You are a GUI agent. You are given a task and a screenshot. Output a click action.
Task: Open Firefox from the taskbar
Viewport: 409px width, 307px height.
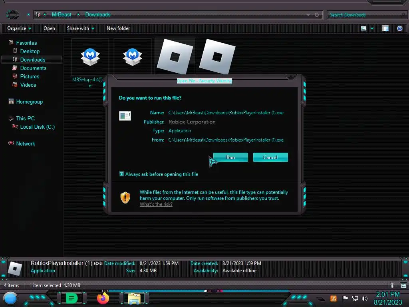pos(103,298)
